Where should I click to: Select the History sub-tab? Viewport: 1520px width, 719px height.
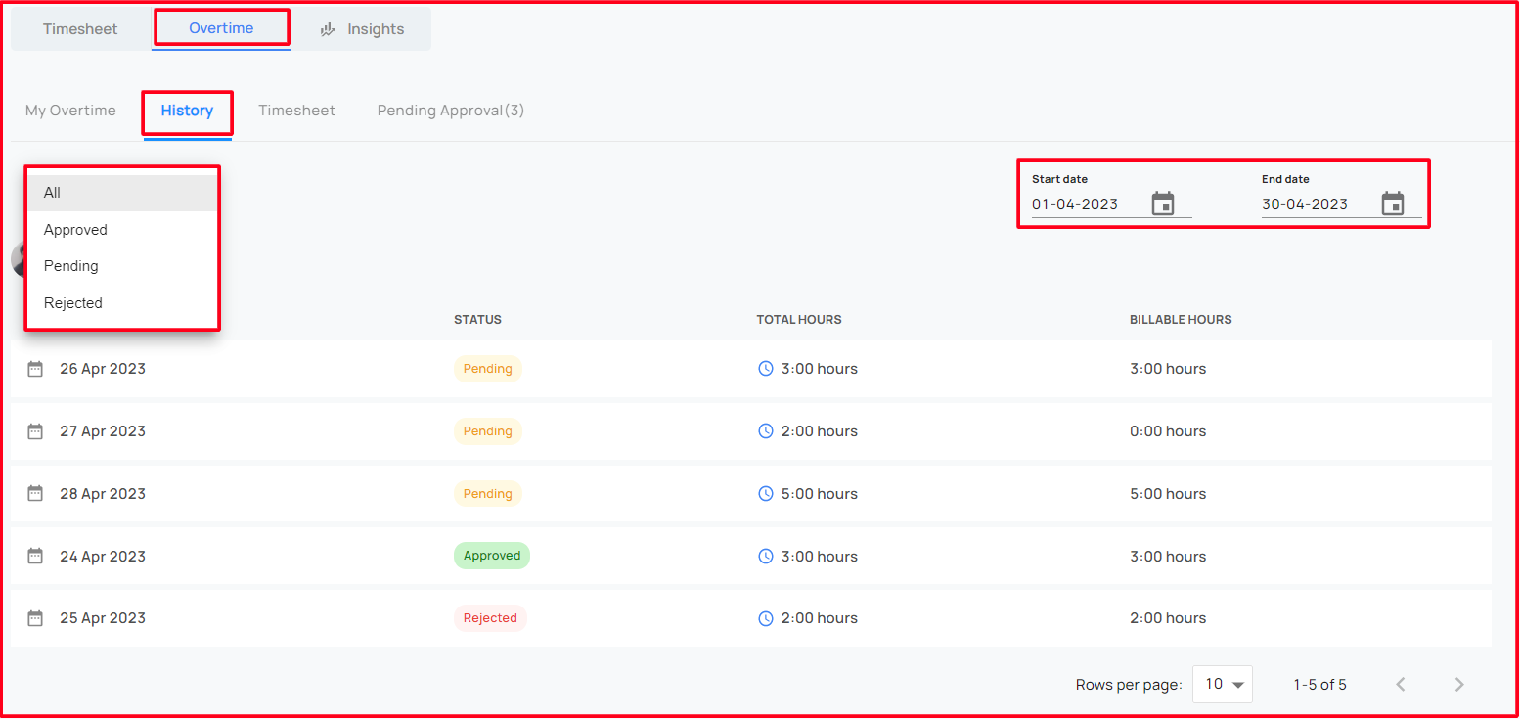tap(187, 111)
